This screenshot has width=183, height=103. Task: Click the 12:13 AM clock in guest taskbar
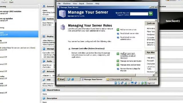(153, 79)
